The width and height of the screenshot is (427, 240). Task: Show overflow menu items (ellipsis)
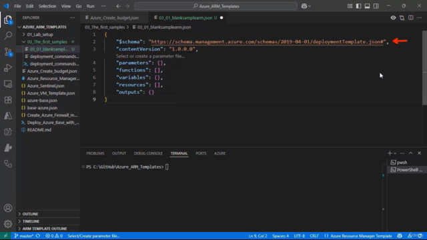click(103, 6)
